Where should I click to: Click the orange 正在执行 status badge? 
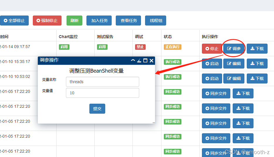[x=173, y=47]
